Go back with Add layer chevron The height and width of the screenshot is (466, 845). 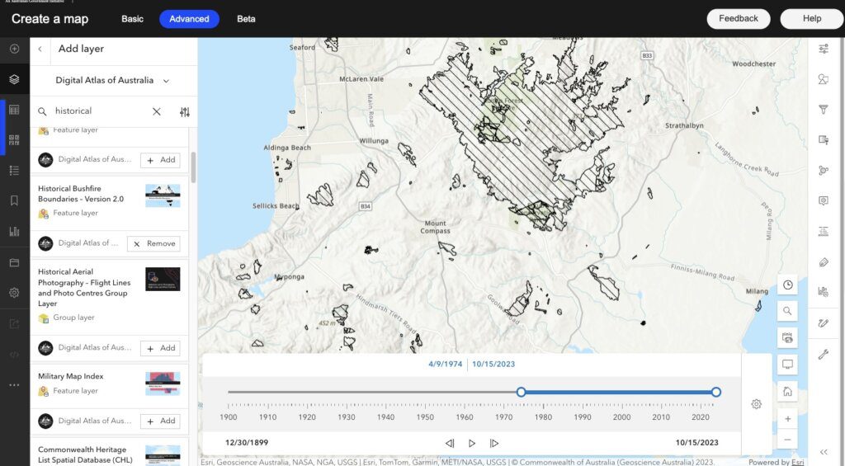[40, 49]
